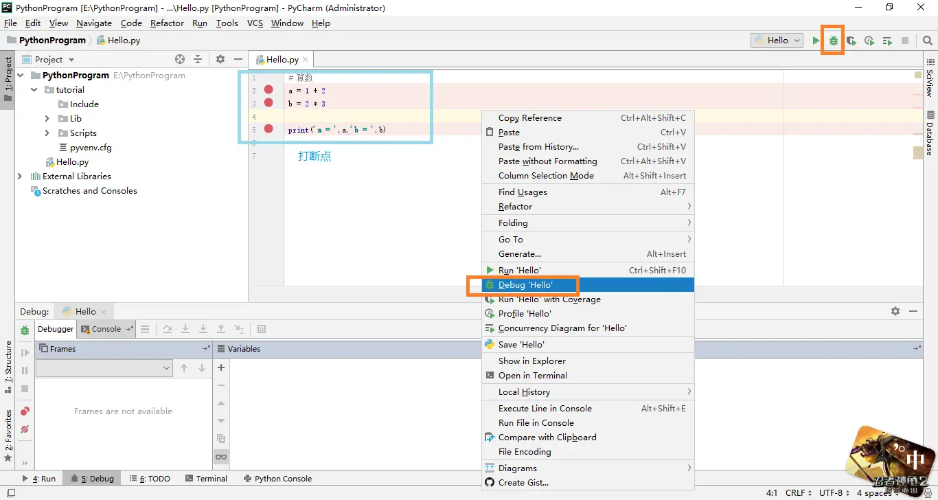Run with Coverage from top toolbar icon

point(851,41)
